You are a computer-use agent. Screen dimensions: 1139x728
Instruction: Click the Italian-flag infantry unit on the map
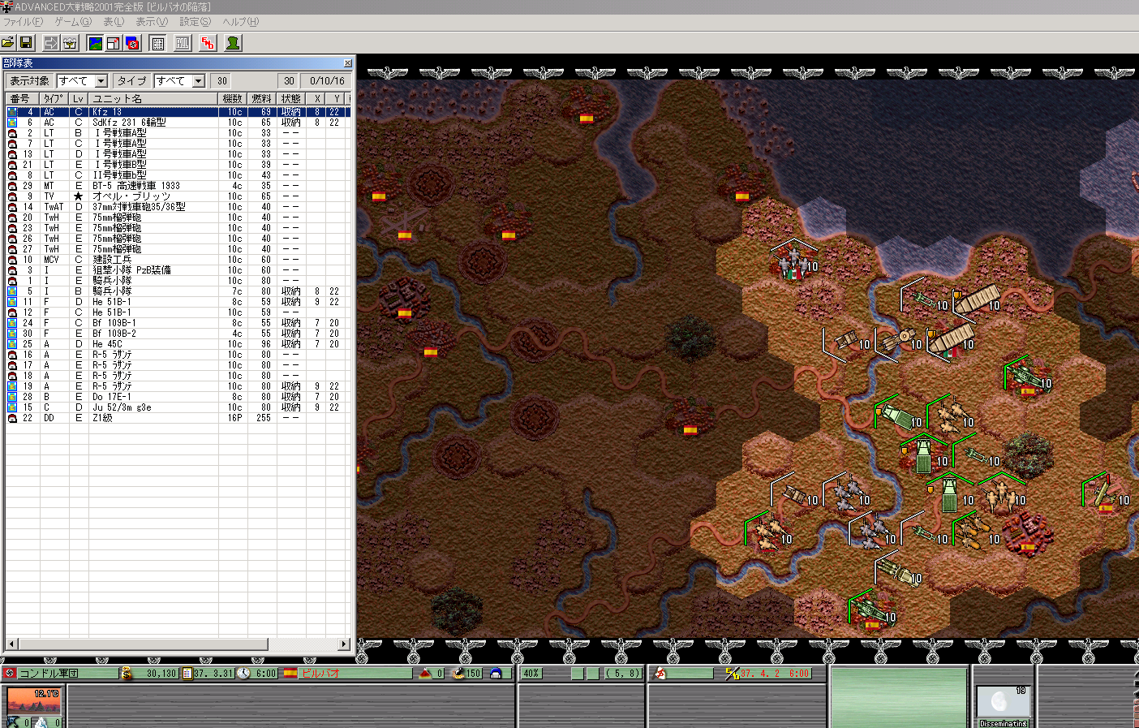(794, 261)
